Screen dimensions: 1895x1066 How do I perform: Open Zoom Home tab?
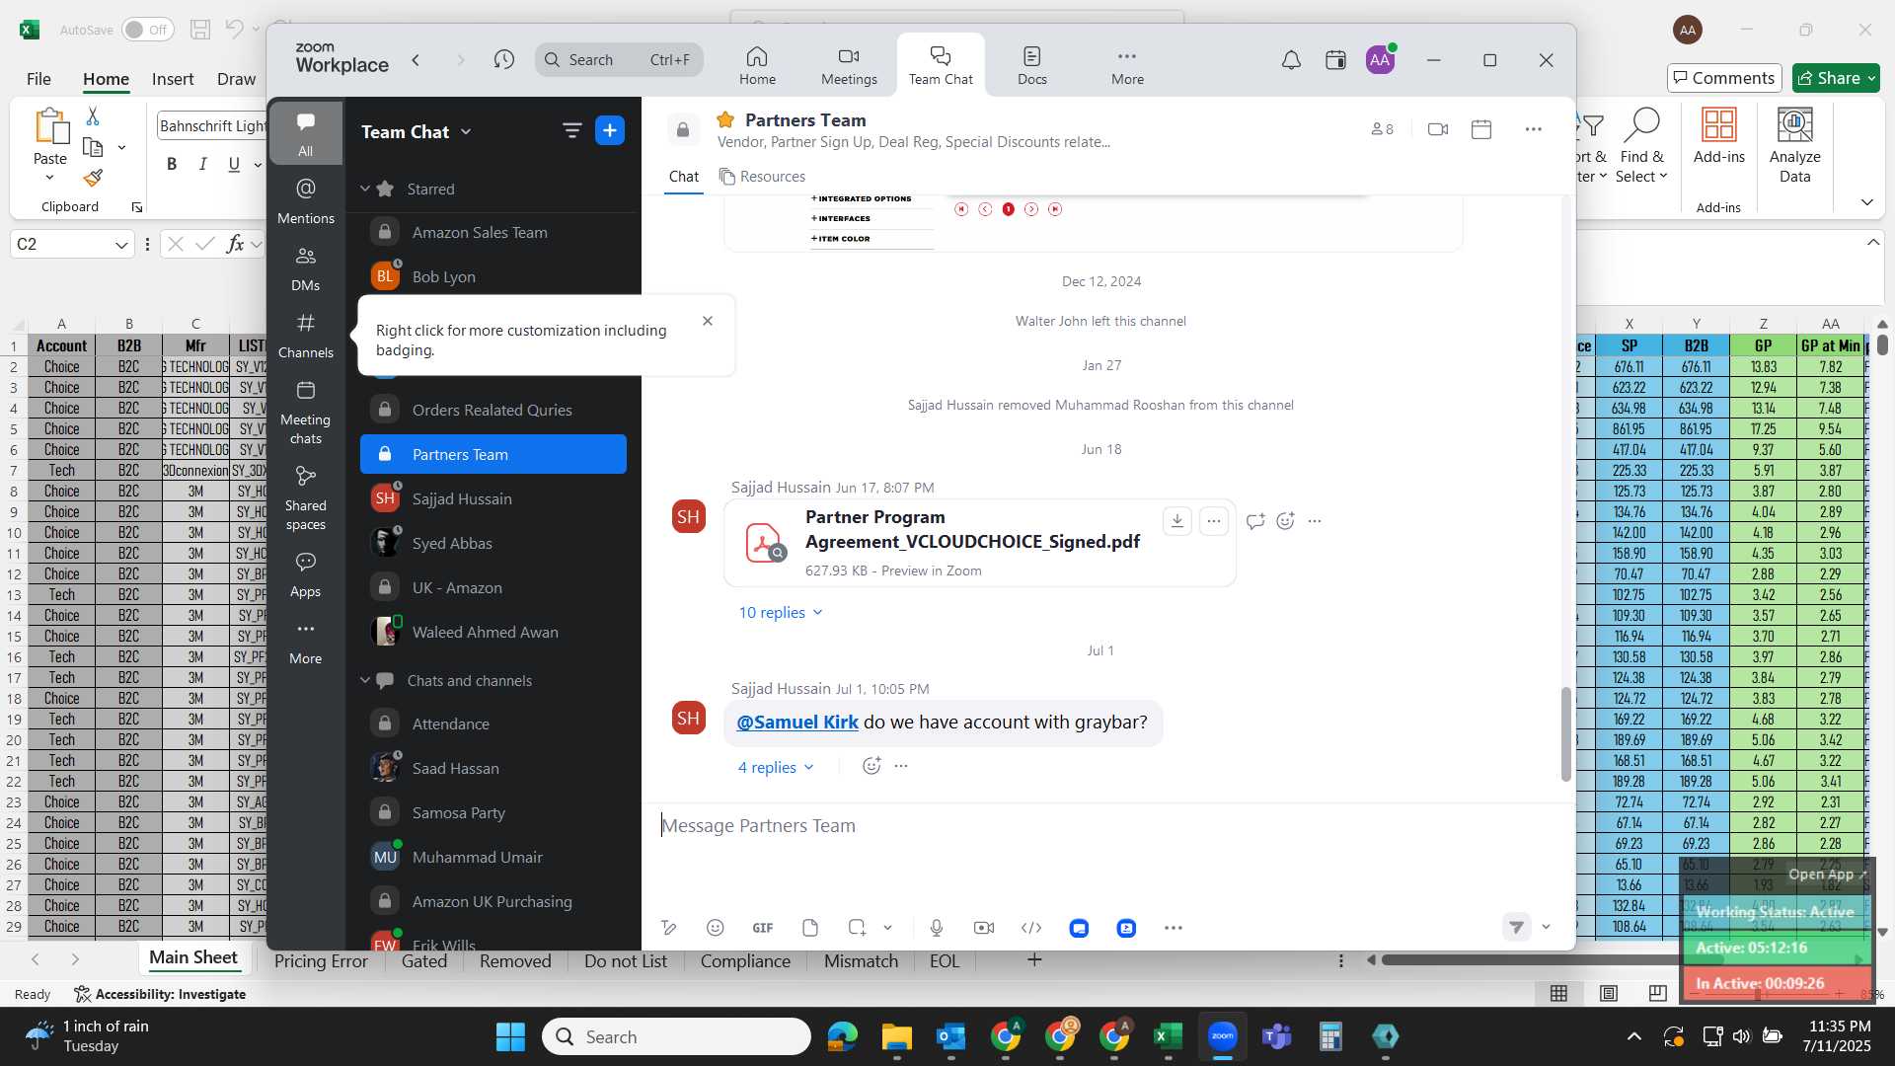tap(757, 65)
